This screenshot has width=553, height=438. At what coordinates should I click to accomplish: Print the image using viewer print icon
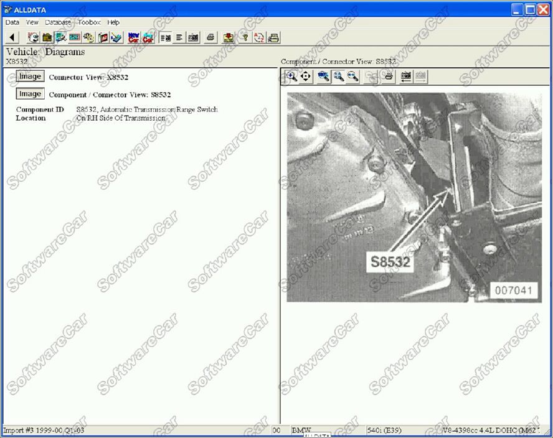point(389,77)
